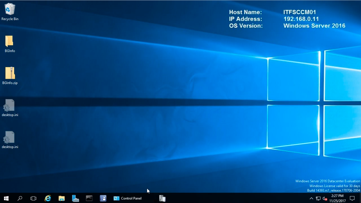This screenshot has height=203, width=361.
Task: Switch to the Control Panel taskbar window
Action: click(128, 198)
